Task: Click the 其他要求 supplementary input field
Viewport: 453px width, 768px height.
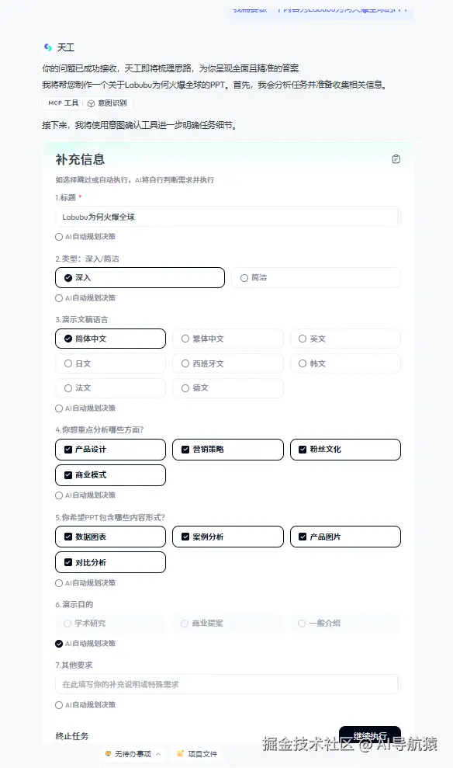Action: [226, 683]
